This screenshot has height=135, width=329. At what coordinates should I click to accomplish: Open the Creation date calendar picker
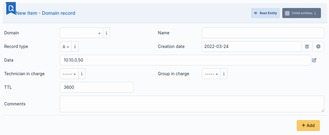click(307, 46)
